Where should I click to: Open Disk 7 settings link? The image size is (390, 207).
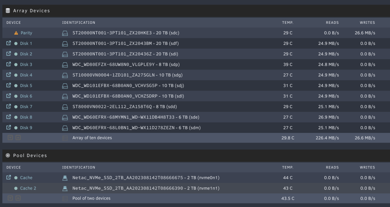26,106
